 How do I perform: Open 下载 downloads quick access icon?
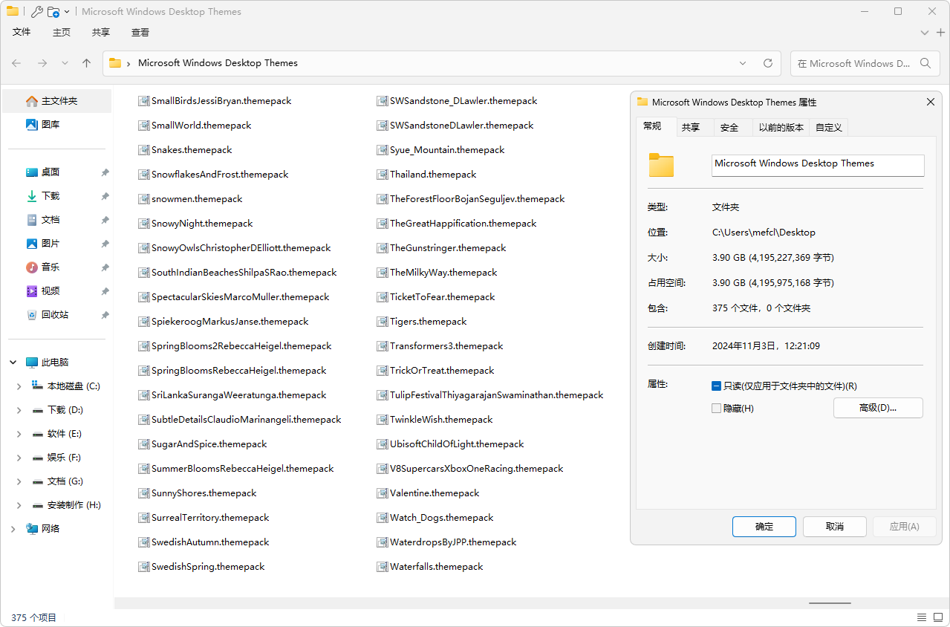click(32, 196)
